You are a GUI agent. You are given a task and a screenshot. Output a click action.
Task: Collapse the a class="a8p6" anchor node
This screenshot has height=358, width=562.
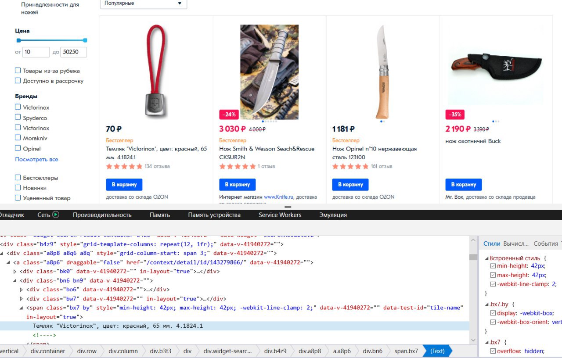pos(9,262)
